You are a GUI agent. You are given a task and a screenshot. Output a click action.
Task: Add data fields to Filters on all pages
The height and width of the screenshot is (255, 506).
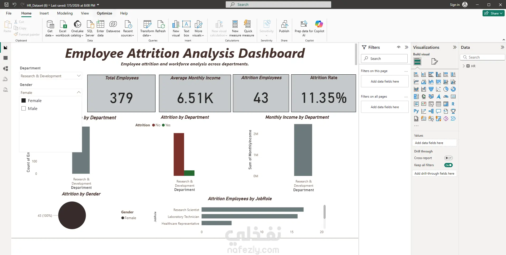[385, 107]
